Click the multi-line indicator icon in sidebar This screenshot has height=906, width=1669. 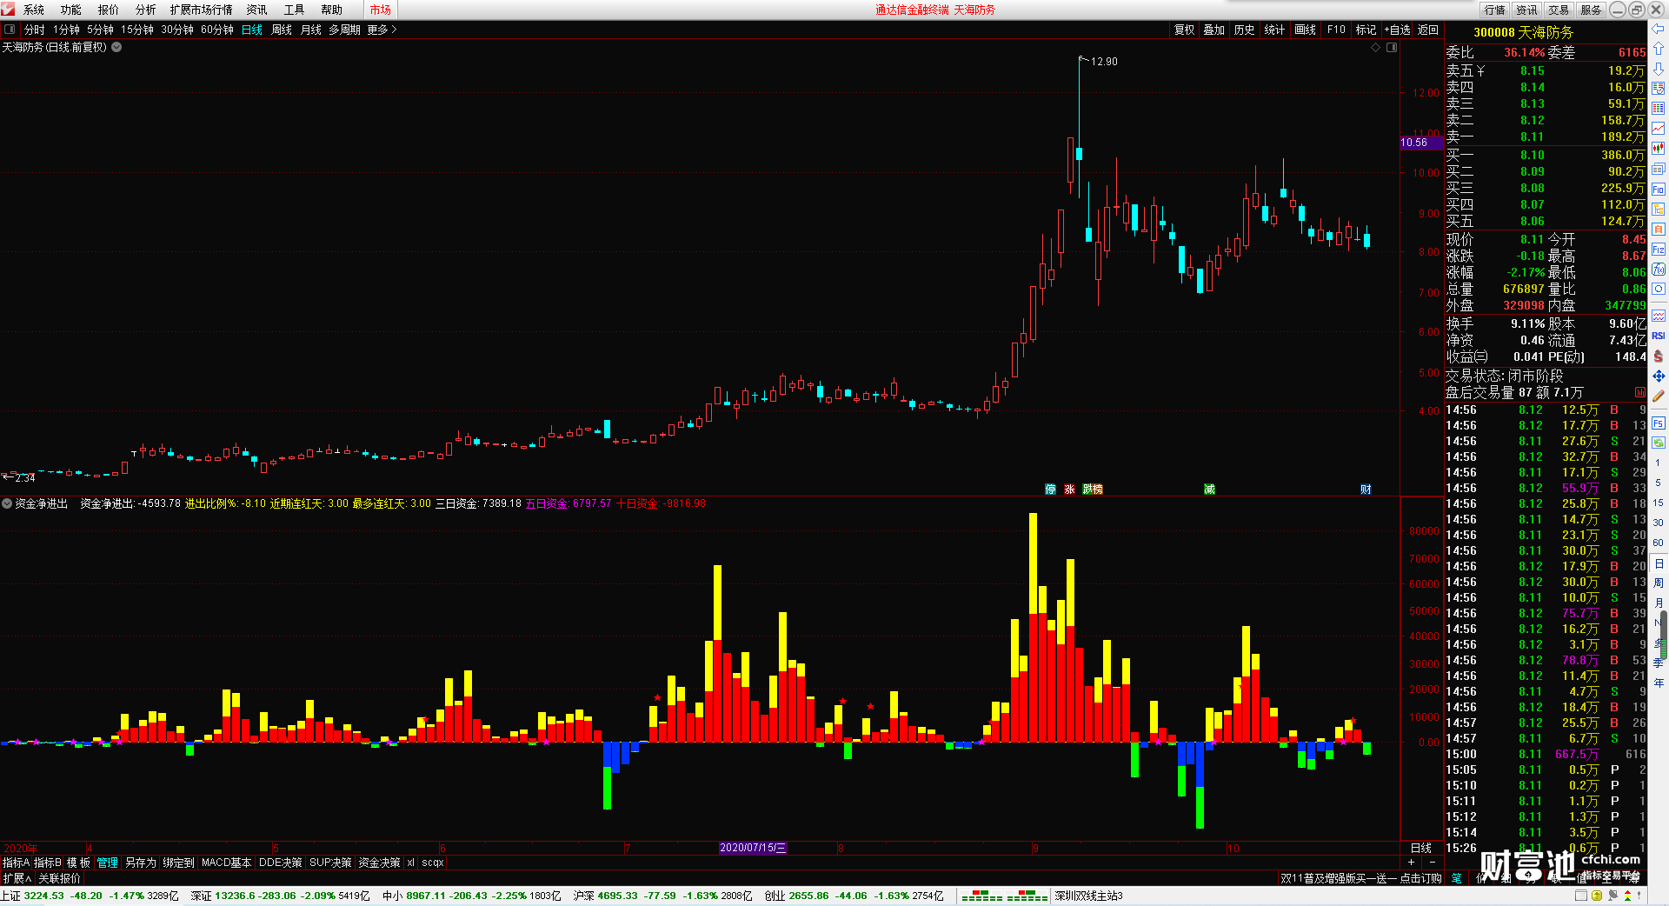click(x=1659, y=315)
